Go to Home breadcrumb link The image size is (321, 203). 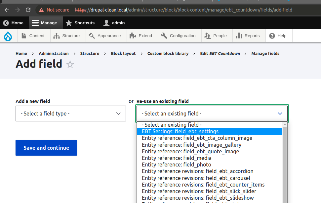21,53
